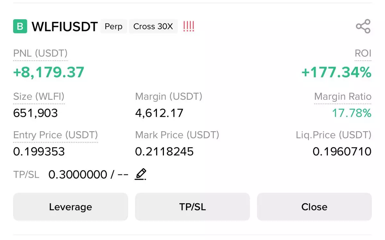Viewport: 385px width, 240px height.
Task: Tap the Perp tag
Action: pyautogui.click(x=114, y=26)
